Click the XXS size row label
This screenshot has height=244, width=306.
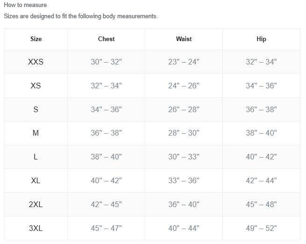[x=36, y=62]
